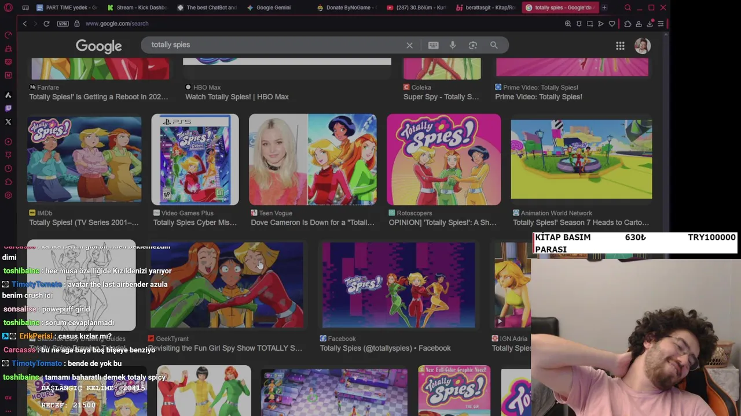Open the PS5 Totally Spies Cyber Mission image

[195, 159]
